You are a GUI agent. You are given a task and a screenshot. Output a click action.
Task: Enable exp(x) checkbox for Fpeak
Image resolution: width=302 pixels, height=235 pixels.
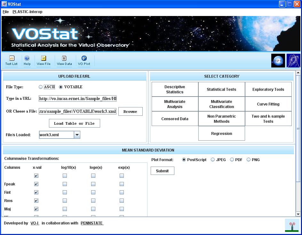pyautogui.click(x=122, y=184)
